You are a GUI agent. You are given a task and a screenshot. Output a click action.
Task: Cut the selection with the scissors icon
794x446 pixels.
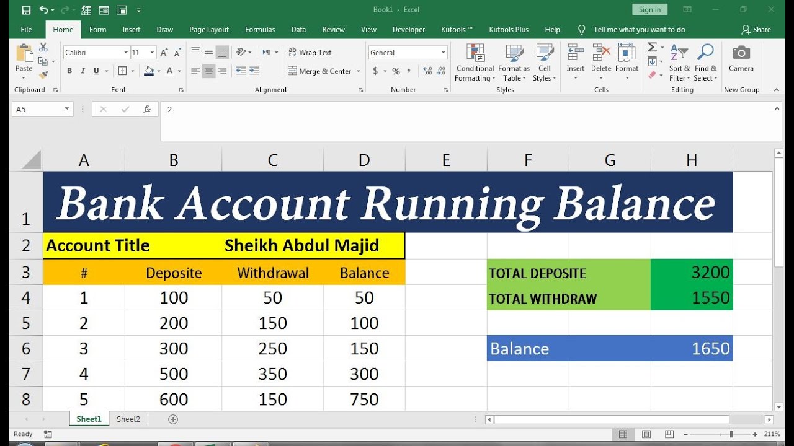coord(43,47)
